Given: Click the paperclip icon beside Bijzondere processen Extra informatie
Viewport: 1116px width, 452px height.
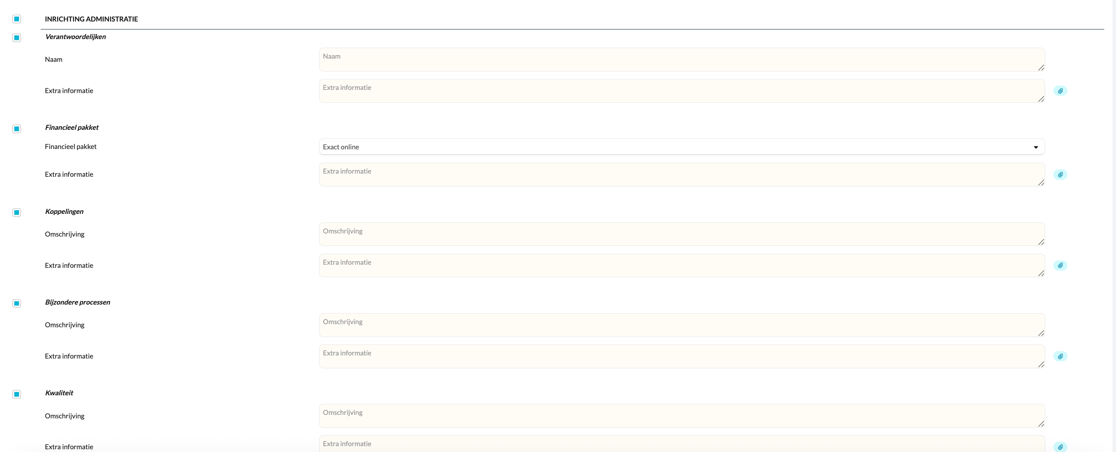Looking at the screenshot, I should (1060, 357).
